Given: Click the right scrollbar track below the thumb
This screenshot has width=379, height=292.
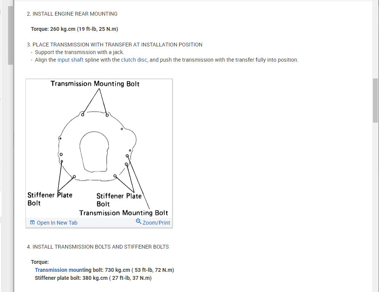Looking at the screenshot, I should click(x=375, y=206).
